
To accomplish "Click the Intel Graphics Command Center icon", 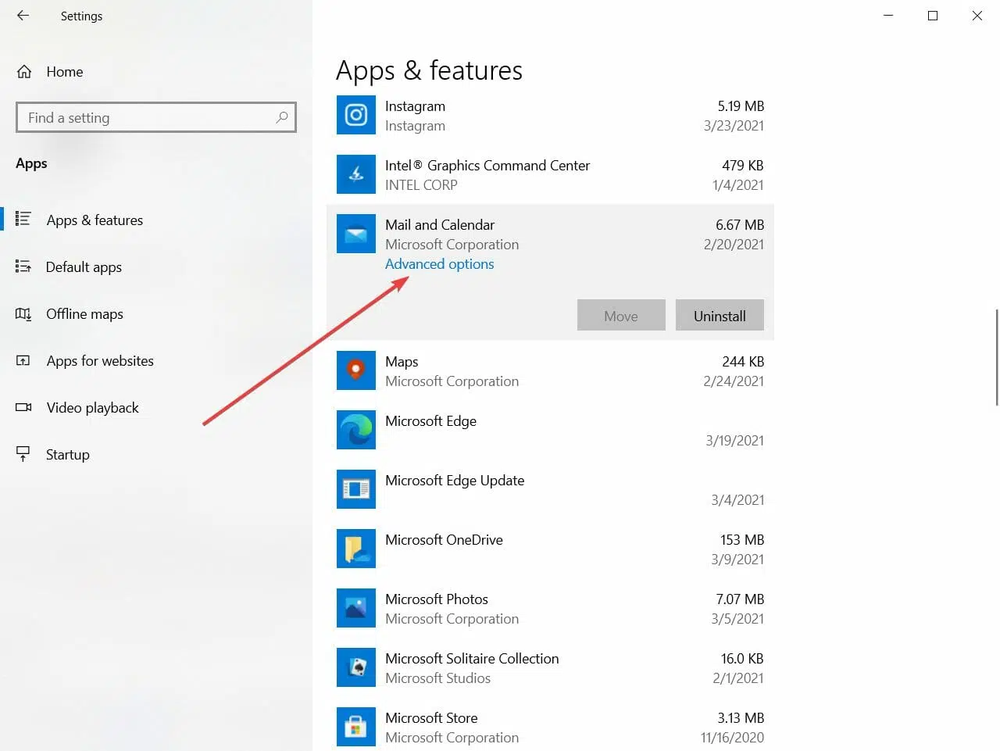I will tap(356, 174).
